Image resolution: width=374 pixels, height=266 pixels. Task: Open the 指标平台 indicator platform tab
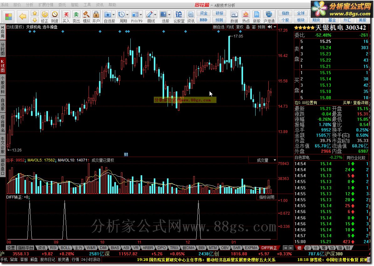25,248
